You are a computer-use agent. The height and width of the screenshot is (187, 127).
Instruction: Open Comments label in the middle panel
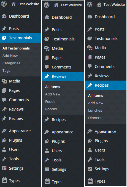point(62,67)
